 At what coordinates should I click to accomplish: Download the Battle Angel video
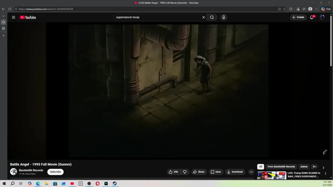pos(235,172)
